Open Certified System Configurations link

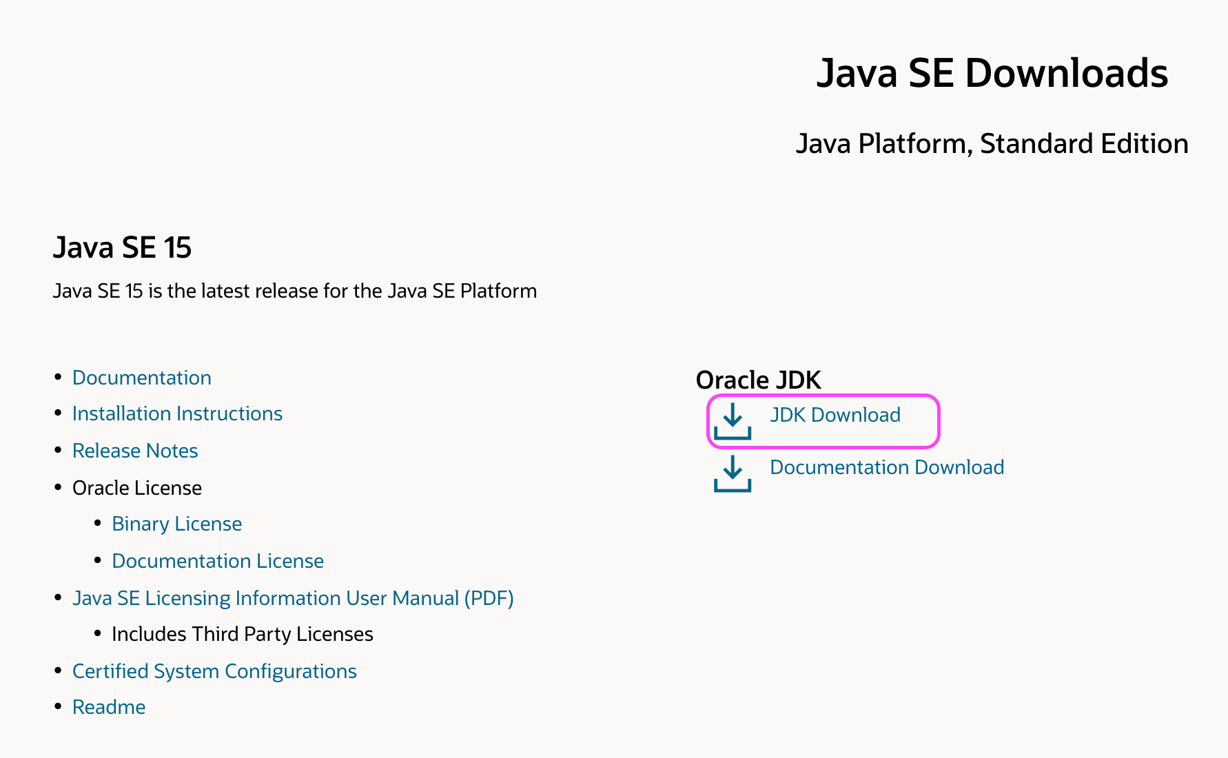pyautogui.click(x=214, y=671)
